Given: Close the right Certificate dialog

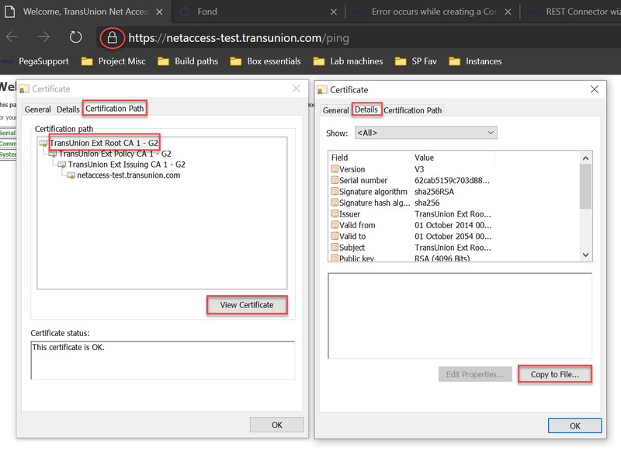Looking at the screenshot, I should [594, 89].
